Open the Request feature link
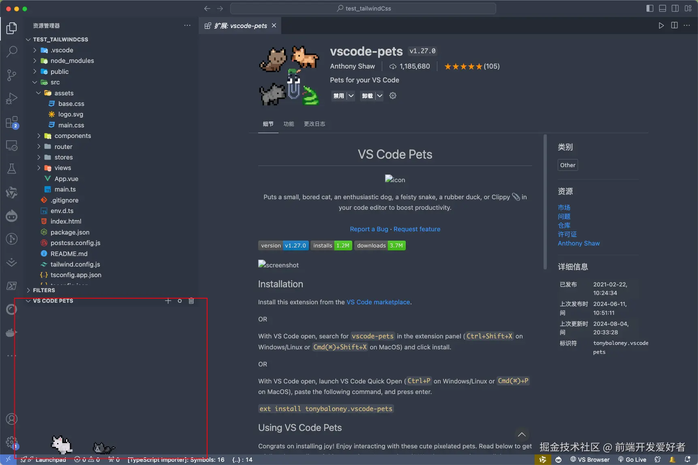 coord(417,229)
